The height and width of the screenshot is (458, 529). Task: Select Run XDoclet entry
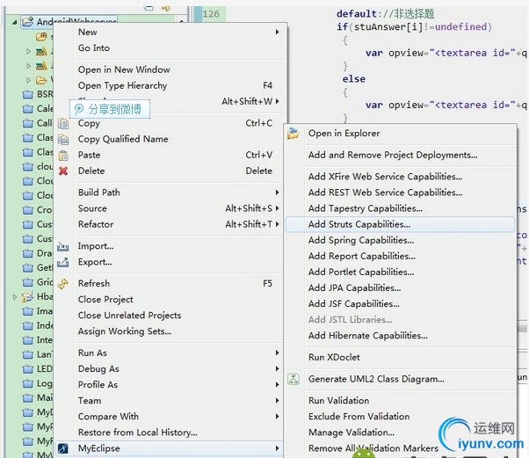[334, 358]
